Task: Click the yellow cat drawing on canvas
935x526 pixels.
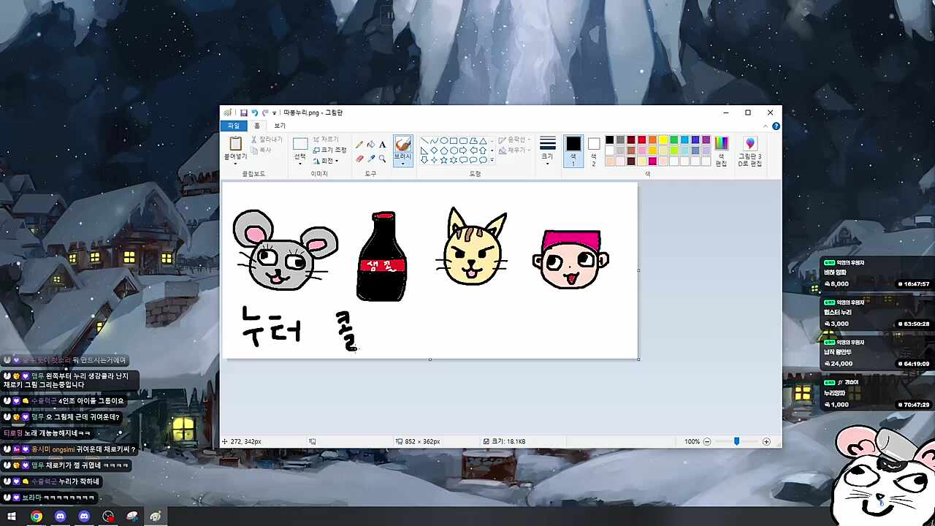Action: [x=473, y=246]
